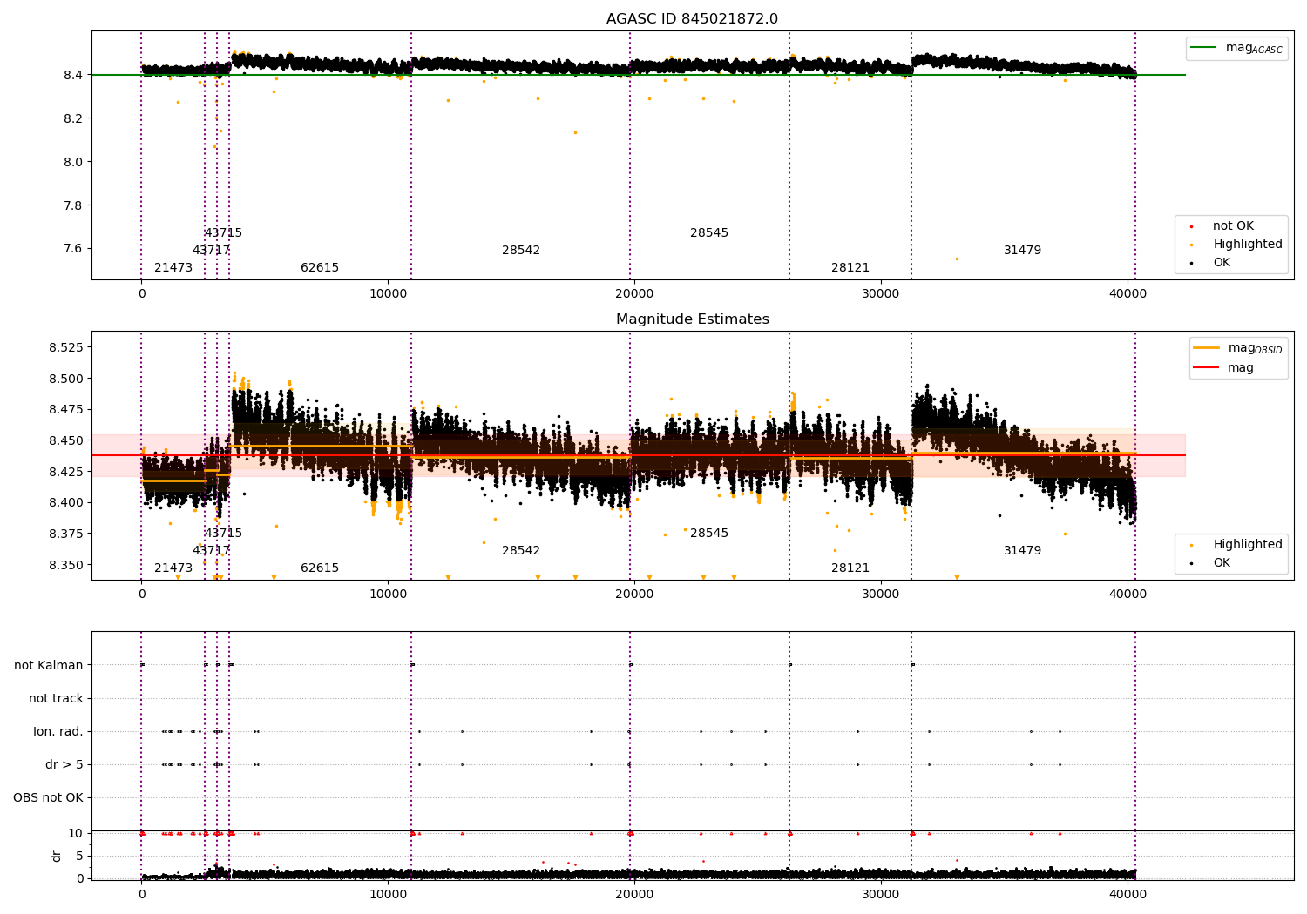Click the 7.6 tick label
This screenshot has height=914, width=1307.
(x=73, y=249)
